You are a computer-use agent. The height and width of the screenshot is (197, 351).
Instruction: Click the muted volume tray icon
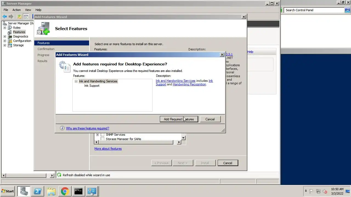click(325, 191)
